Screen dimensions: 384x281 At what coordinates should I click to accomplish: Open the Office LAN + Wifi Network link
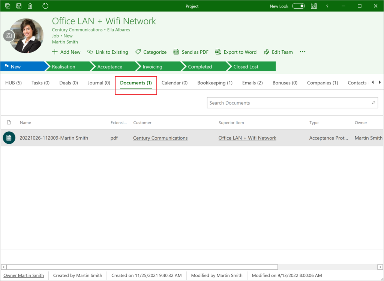coord(247,138)
